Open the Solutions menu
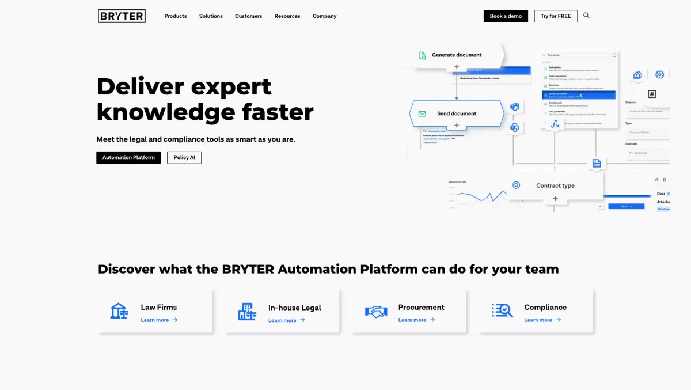Viewport: 691px width, 390px height. (211, 16)
